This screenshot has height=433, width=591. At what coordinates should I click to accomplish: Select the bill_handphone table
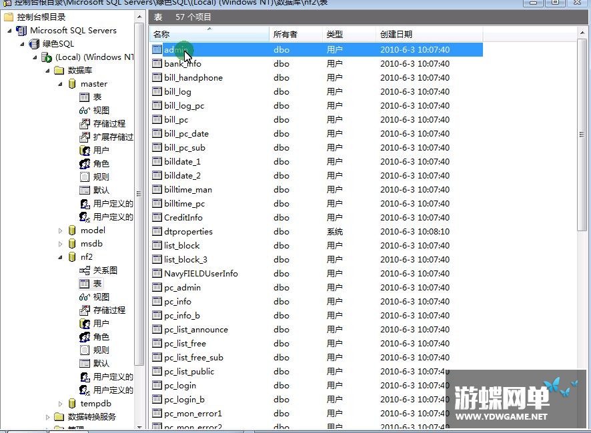pos(193,77)
